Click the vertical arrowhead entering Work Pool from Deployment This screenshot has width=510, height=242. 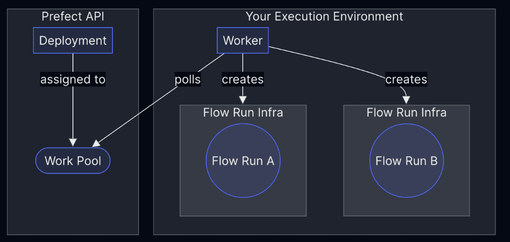tap(73, 142)
